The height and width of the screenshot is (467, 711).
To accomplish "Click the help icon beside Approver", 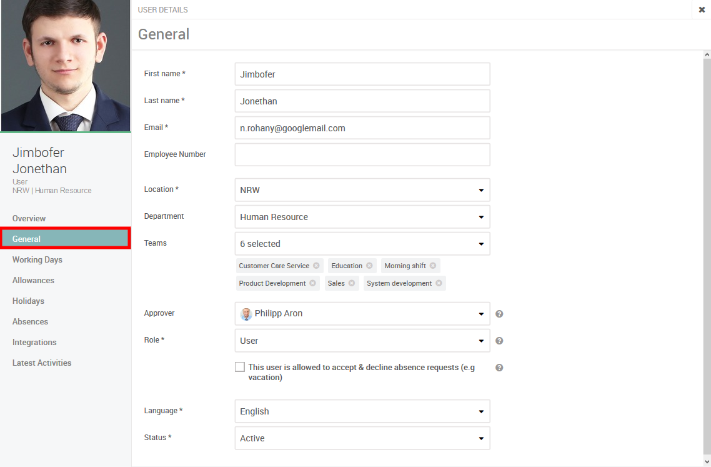I will (499, 314).
